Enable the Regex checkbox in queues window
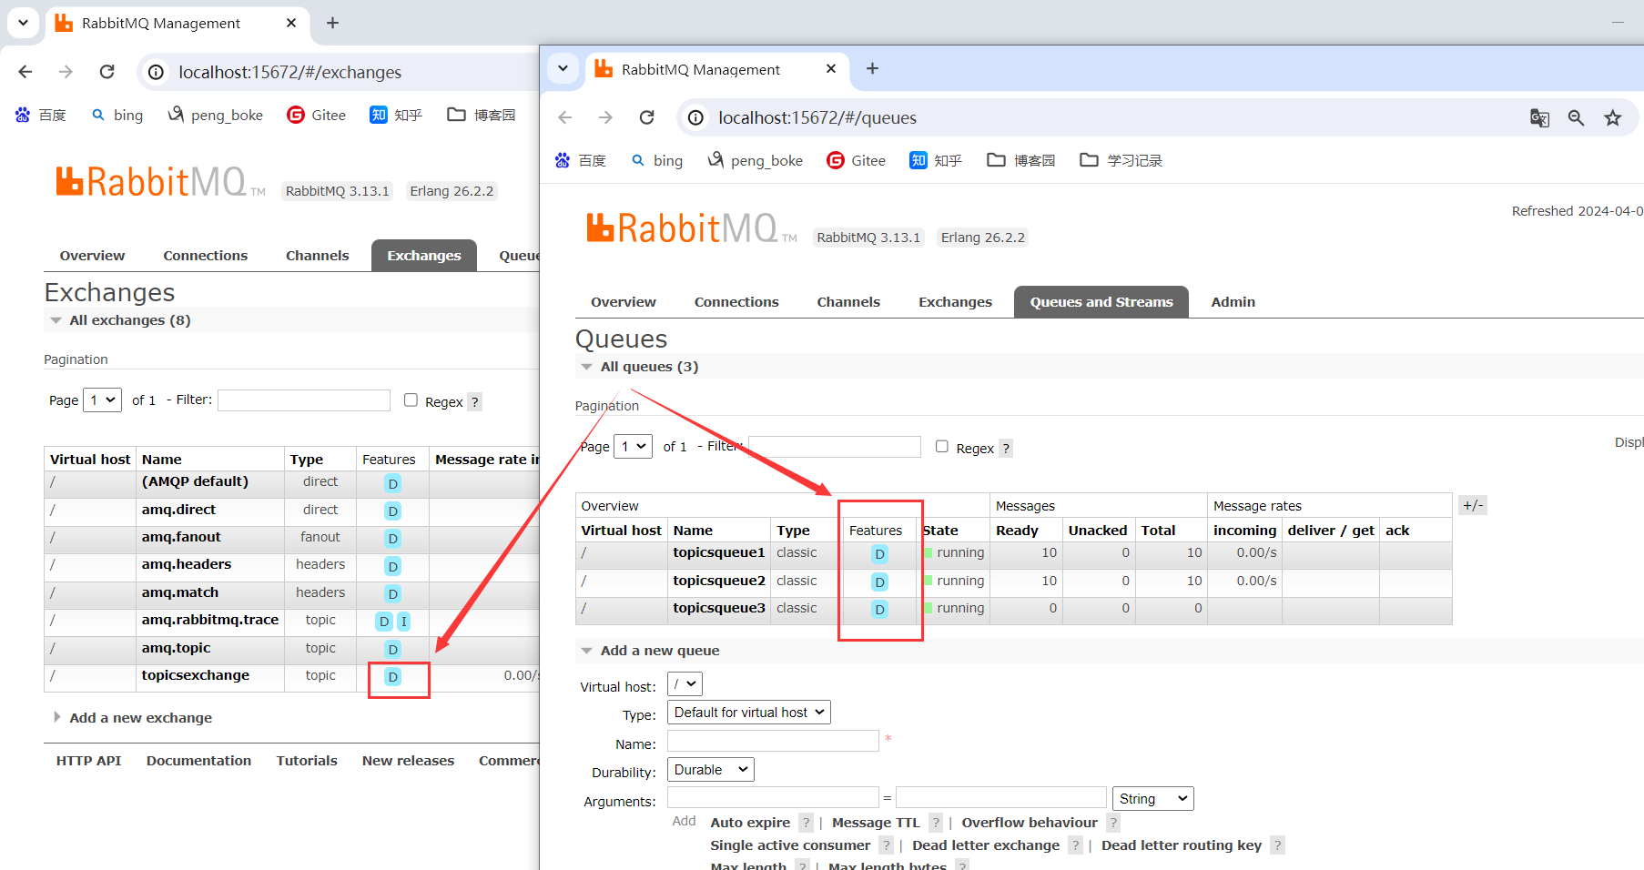Viewport: 1644px width, 870px height. [942, 447]
